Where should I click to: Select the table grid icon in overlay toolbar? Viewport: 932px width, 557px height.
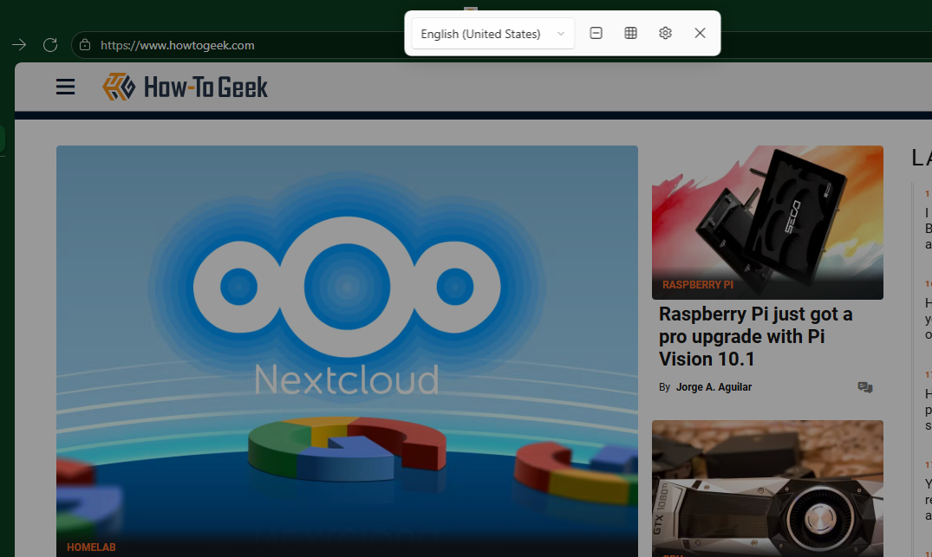[x=630, y=33]
